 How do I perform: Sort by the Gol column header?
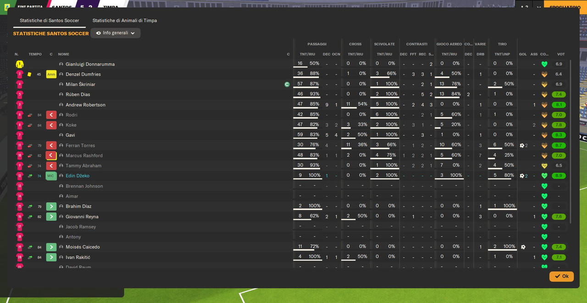point(523,54)
